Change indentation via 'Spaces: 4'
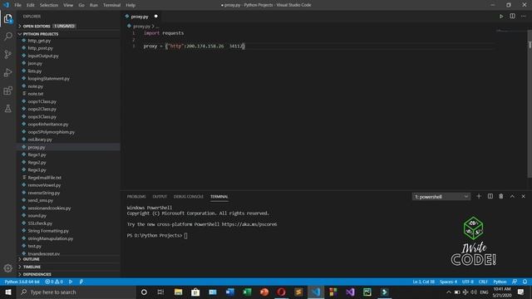The height and width of the screenshot is (299, 532). click(x=448, y=282)
